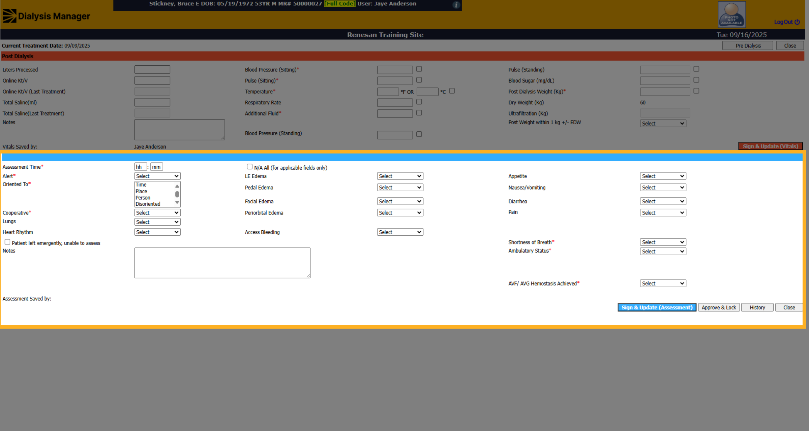Open the patient photo placeholder thumbnail
Image resolution: width=809 pixels, height=431 pixels.
click(x=731, y=14)
